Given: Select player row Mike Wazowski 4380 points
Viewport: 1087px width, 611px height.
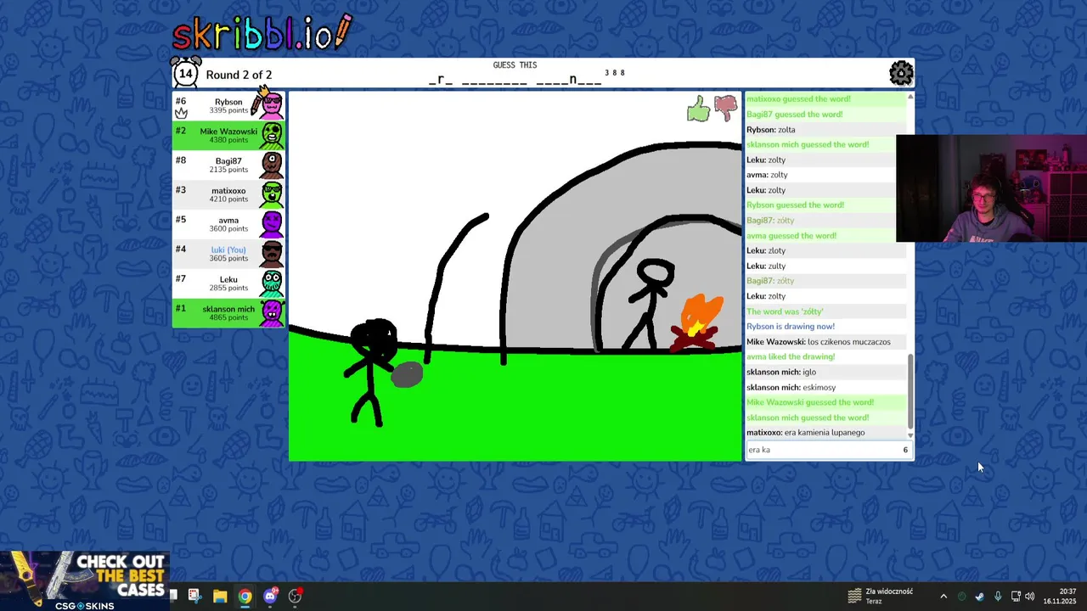Looking at the screenshot, I should point(228,135).
